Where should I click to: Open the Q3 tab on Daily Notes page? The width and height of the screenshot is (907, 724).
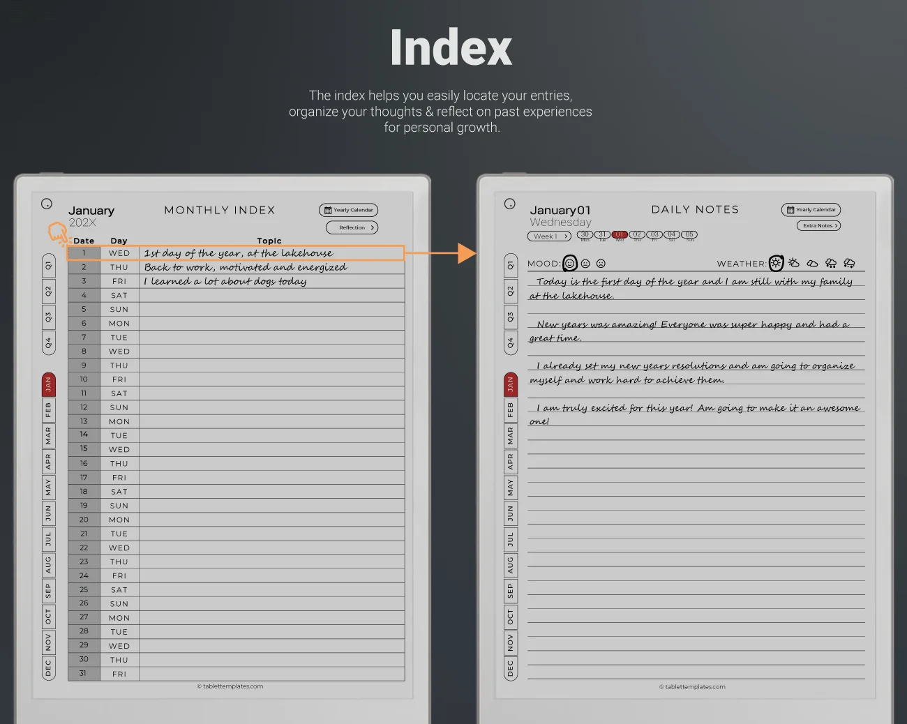(510, 317)
